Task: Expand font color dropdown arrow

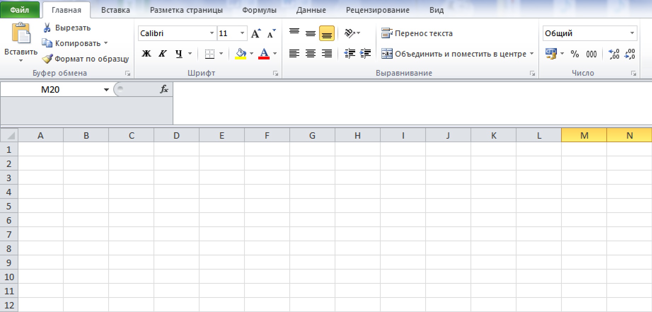Action: pyautogui.click(x=275, y=54)
